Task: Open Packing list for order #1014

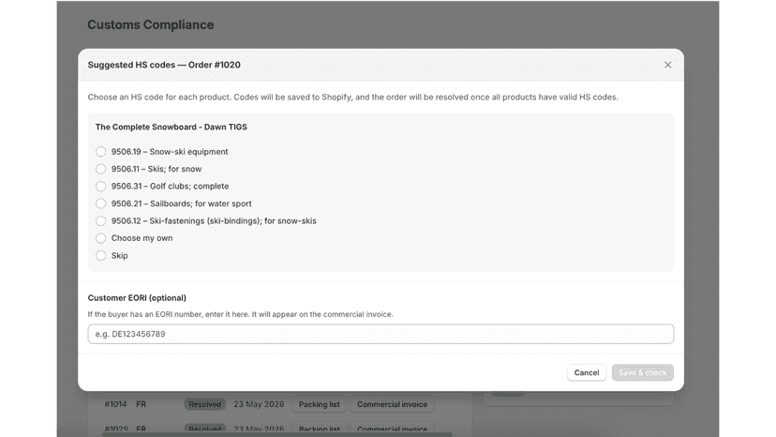Action: [320, 404]
